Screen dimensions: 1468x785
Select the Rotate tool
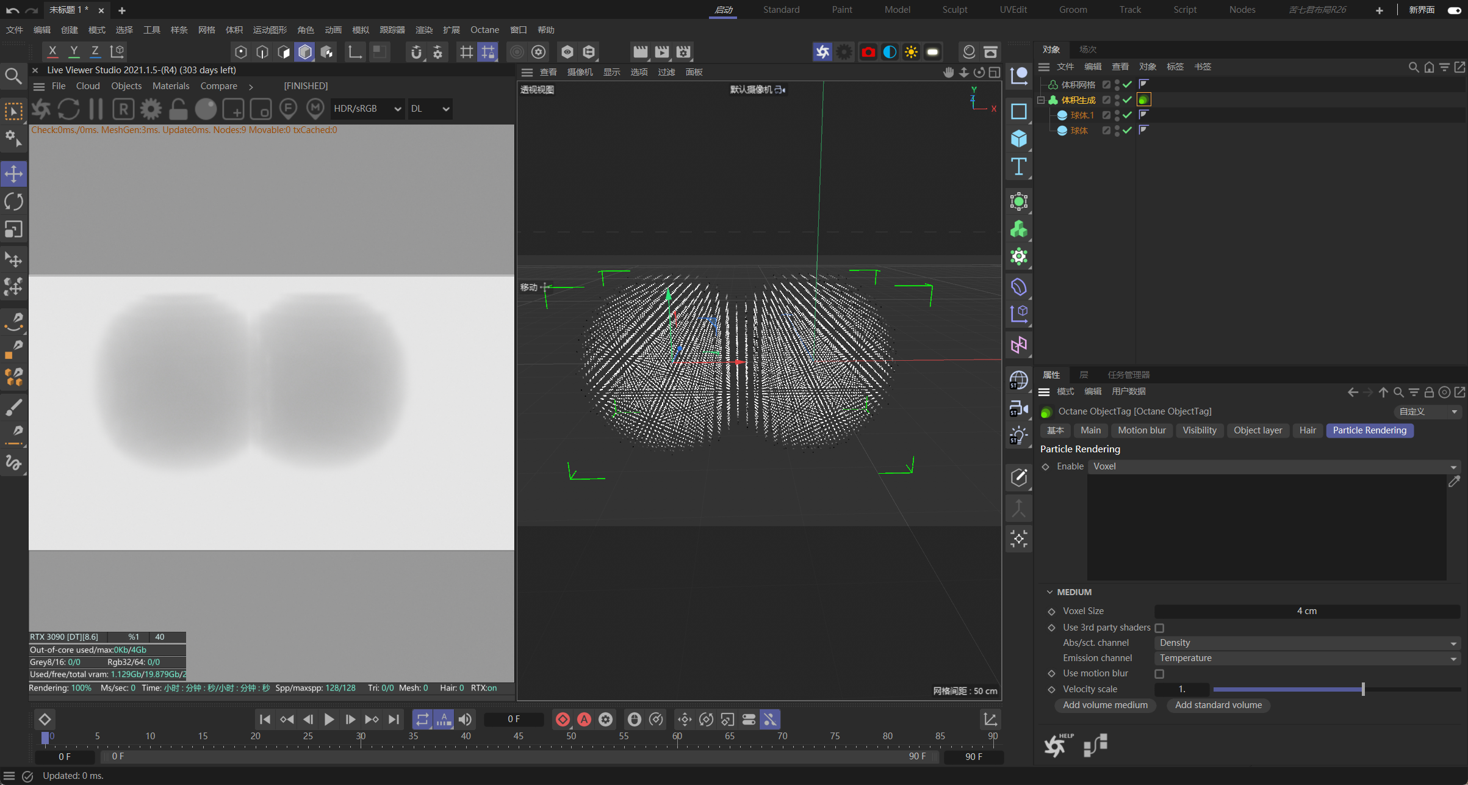pos(13,201)
